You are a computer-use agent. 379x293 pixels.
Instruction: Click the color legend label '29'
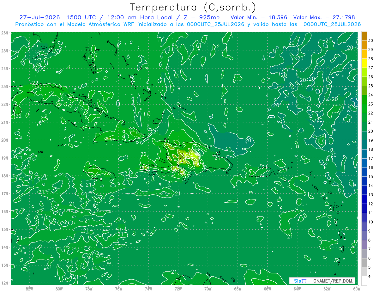[x=371, y=50]
